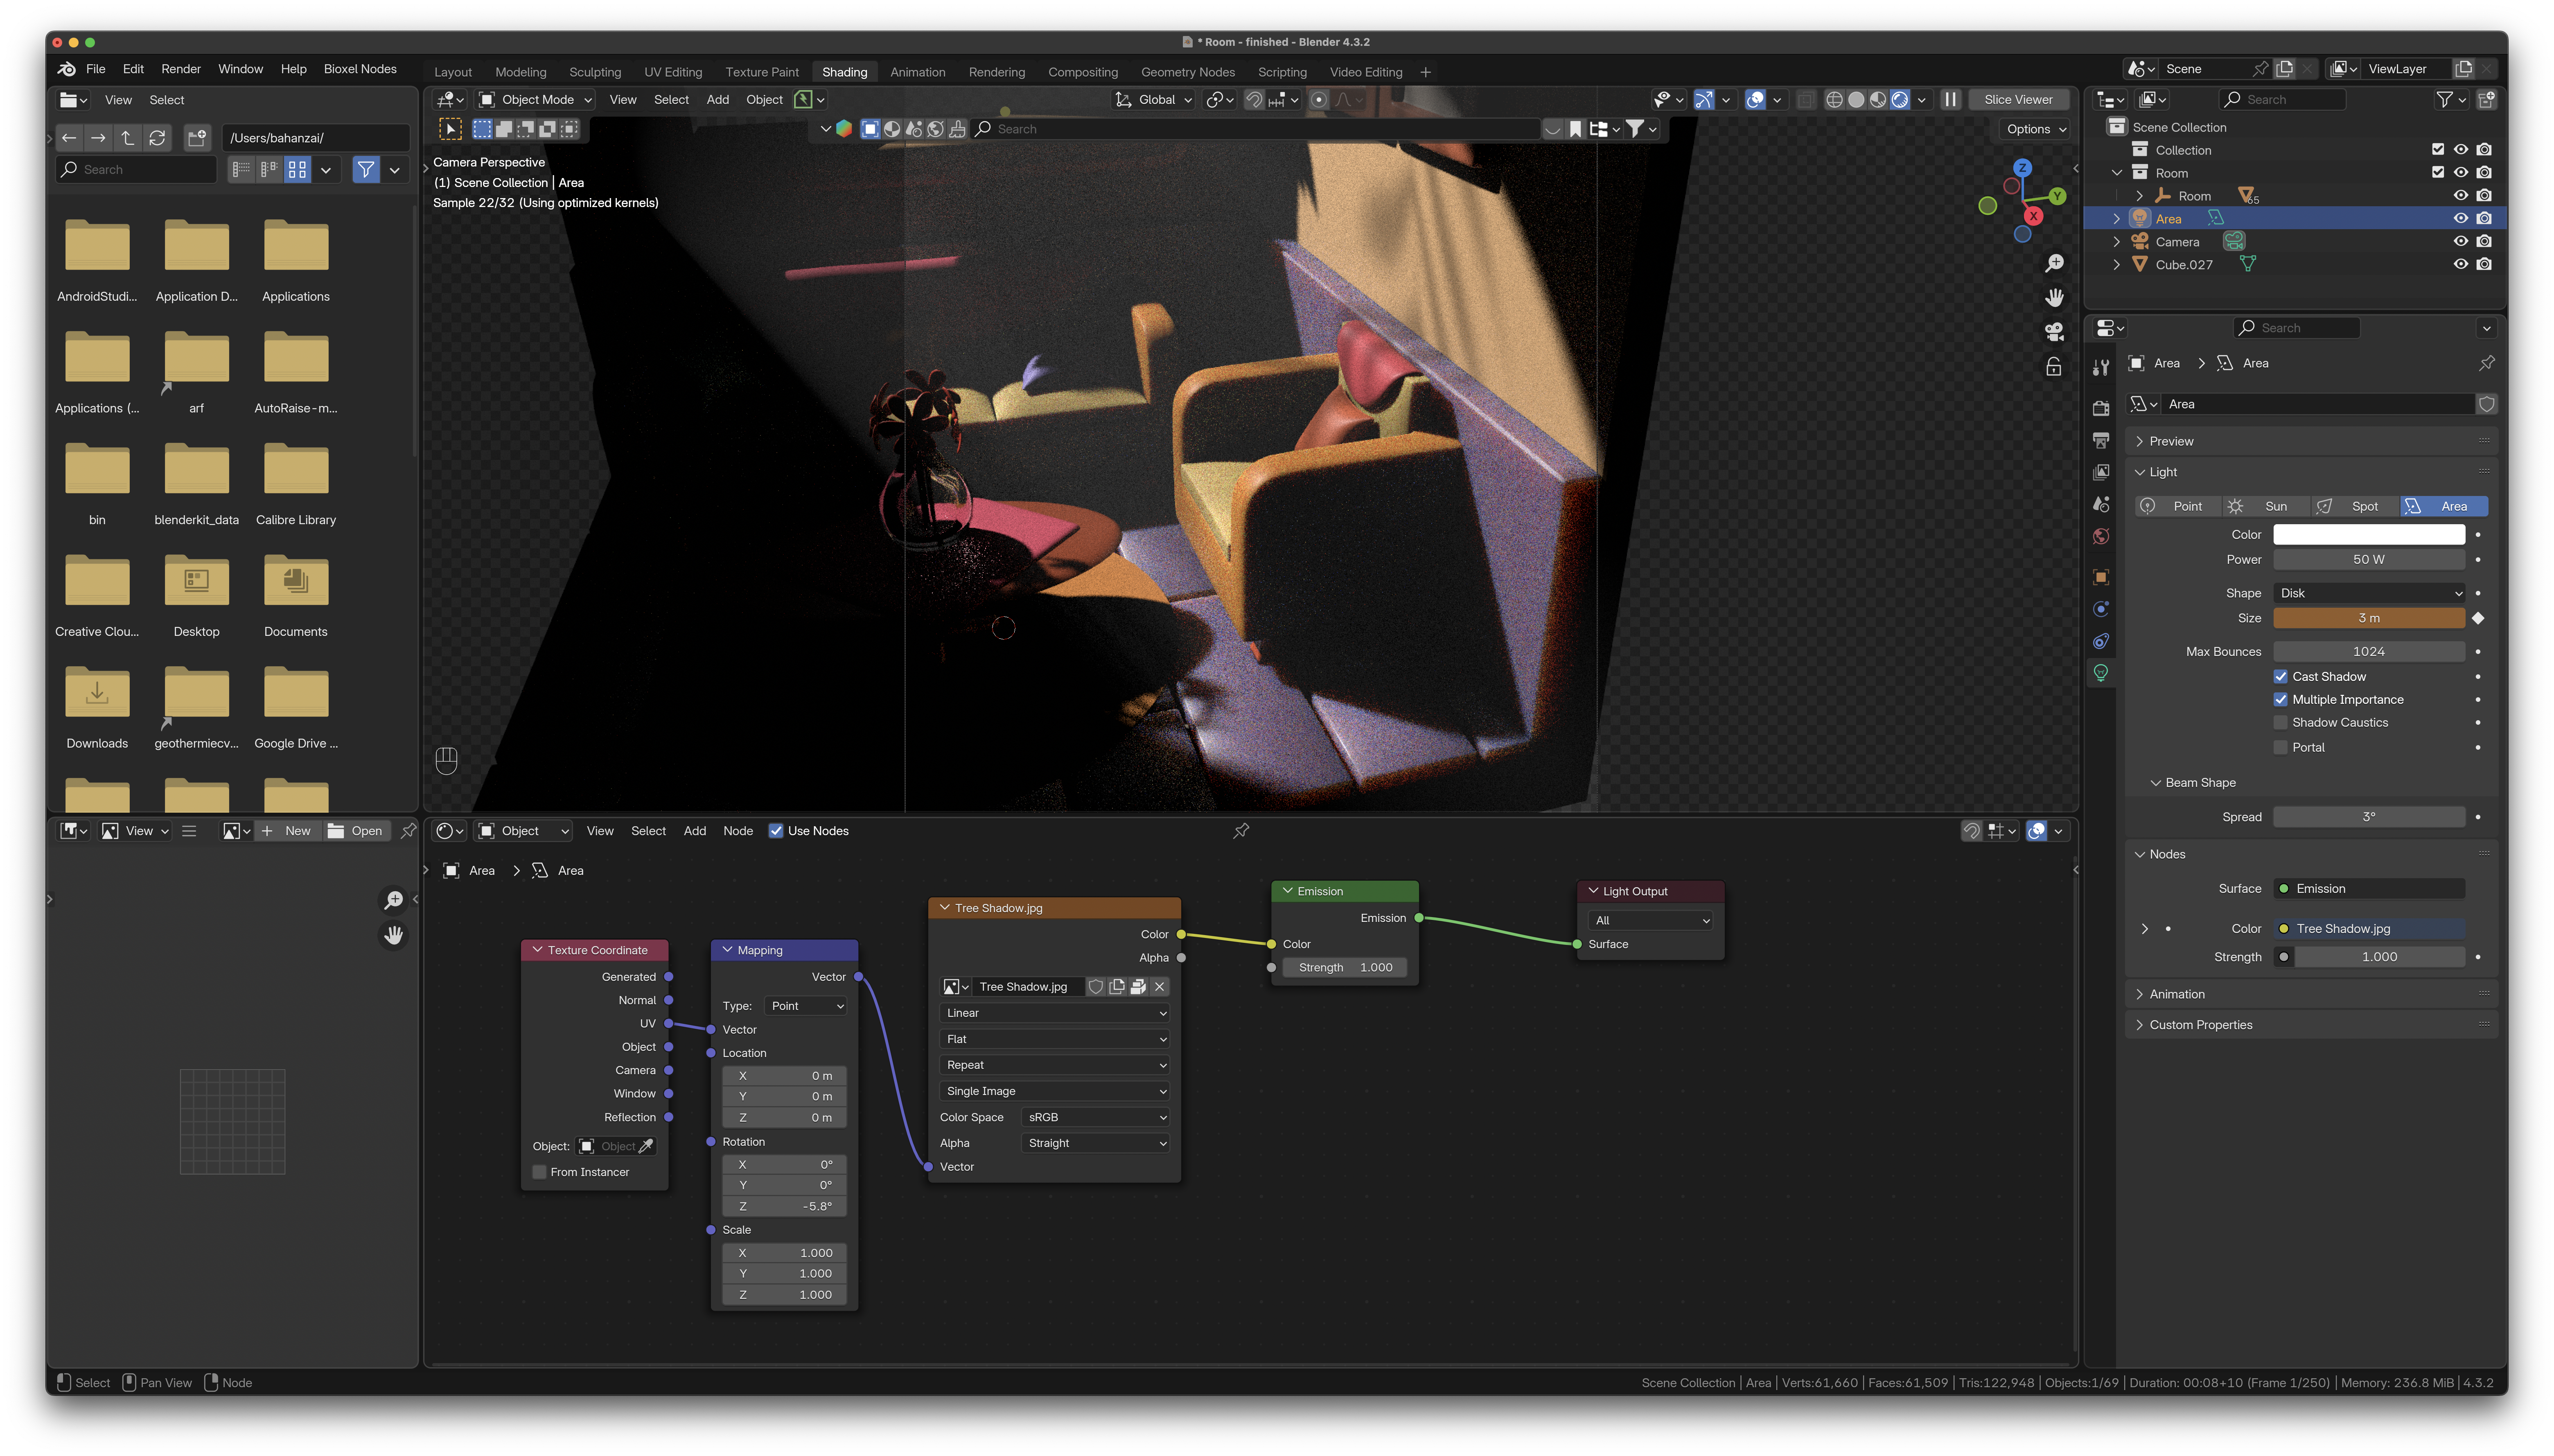
Task: Enable the Use Nodes checkbox
Action: coord(776,831)
